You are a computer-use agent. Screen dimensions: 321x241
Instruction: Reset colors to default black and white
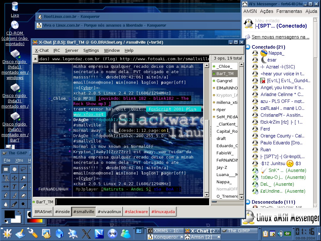pyautogui.click(x=6, y=221)
